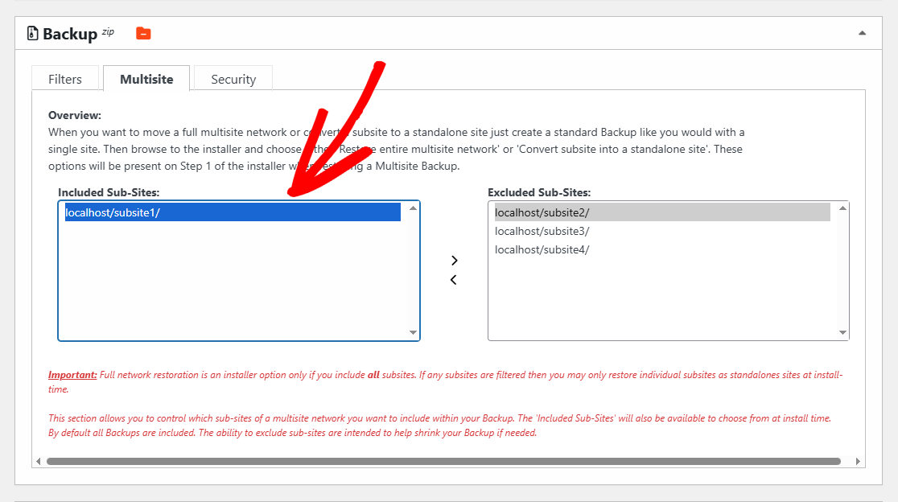Select the Multisite tab
The height and width of the screenshot is (502, 898).
(x=146, y=78)
